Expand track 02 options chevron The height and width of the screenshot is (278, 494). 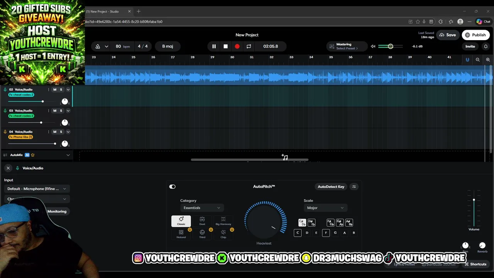pyautogui.click(x=68, y=90)
